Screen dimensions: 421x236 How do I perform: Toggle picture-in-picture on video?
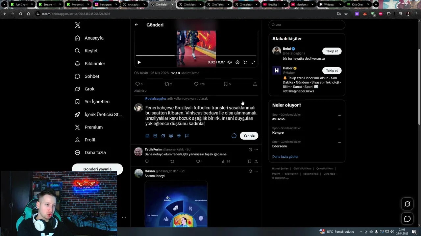[x=245, y=62]
